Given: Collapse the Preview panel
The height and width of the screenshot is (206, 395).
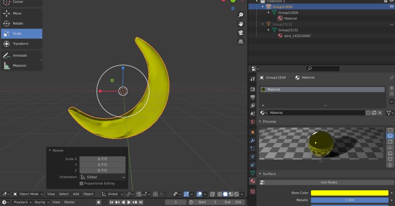Looking at the screenshot, I should pos(260,122).
